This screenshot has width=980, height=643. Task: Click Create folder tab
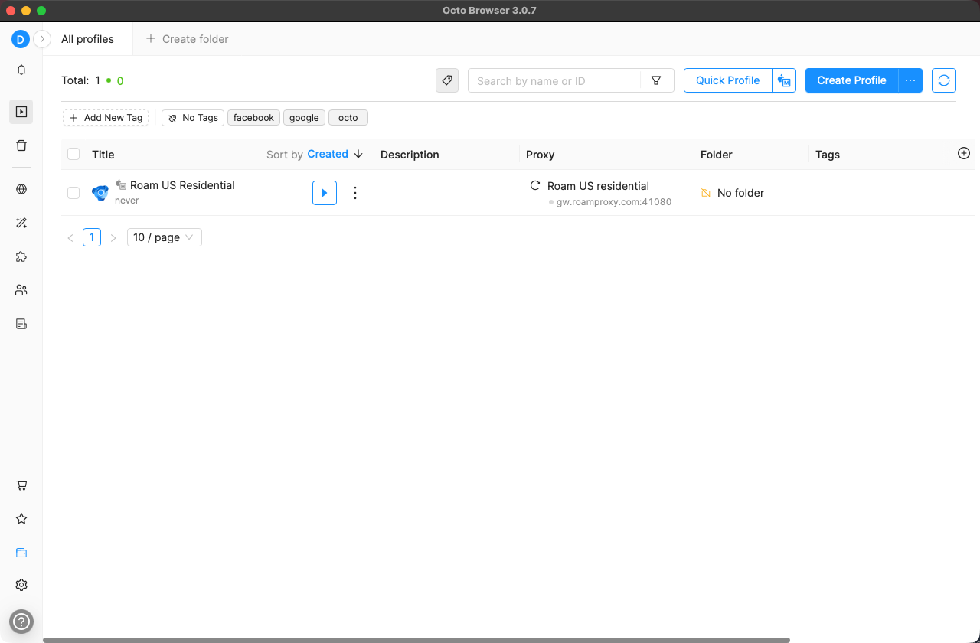coord(188,39)
